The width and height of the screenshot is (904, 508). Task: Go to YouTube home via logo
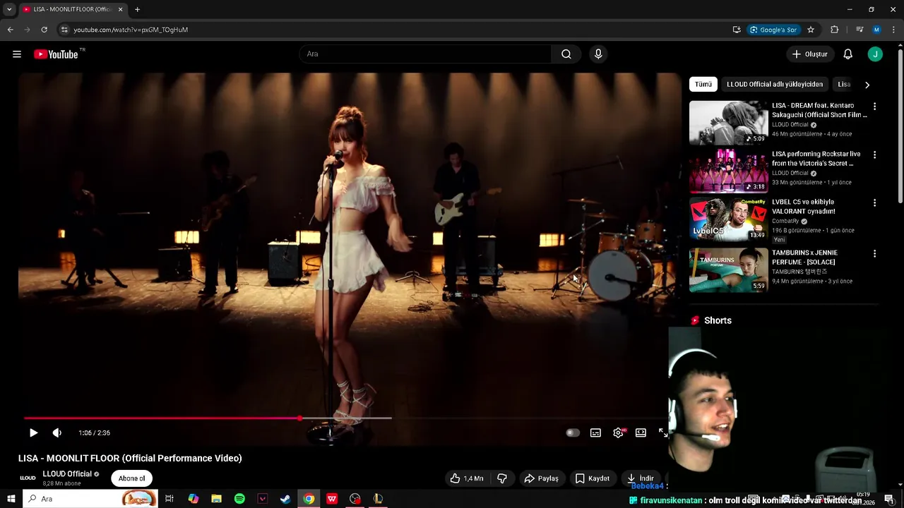[56, 54]
